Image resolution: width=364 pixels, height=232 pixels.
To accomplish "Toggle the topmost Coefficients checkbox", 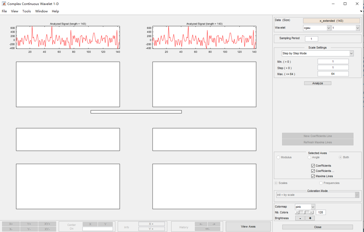I will tap(313, 166).
